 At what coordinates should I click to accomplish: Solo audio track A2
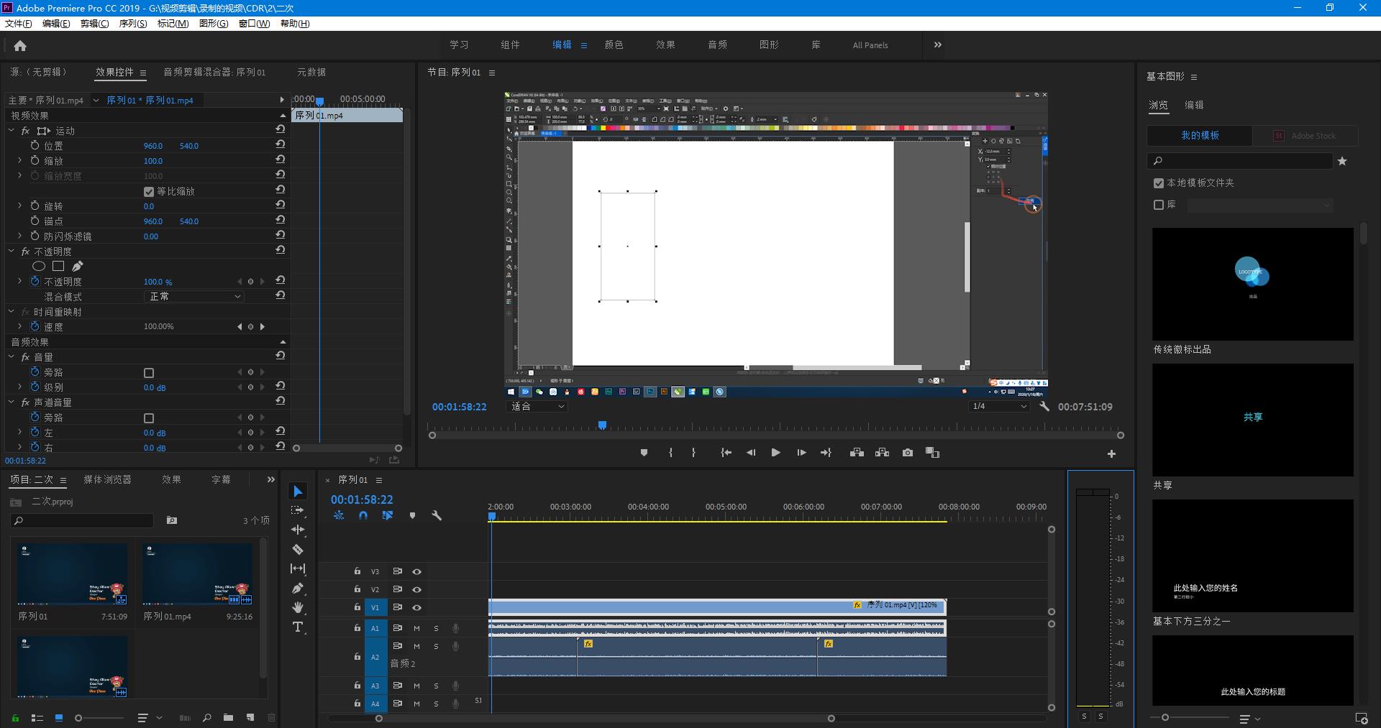(x=436, y=646)
